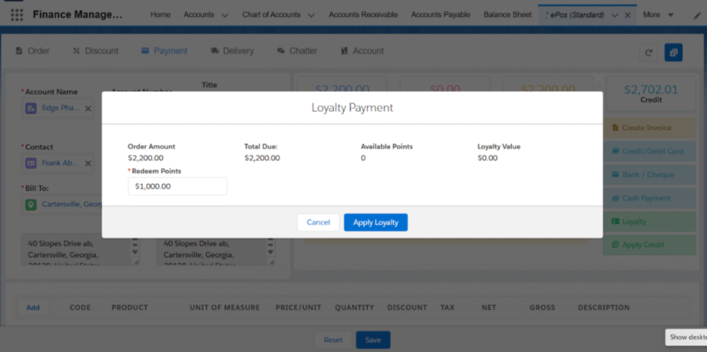Click the Redeem Points input field

(177, 186)
